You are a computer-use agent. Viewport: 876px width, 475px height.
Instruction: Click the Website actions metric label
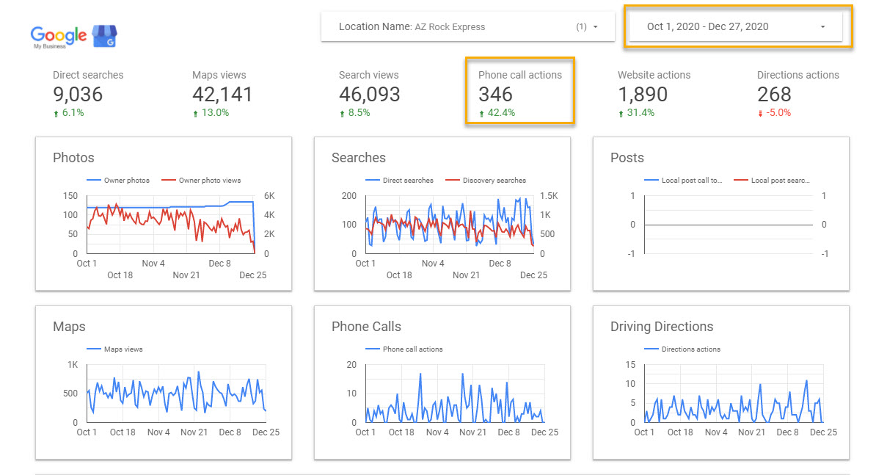pos(654,75)
